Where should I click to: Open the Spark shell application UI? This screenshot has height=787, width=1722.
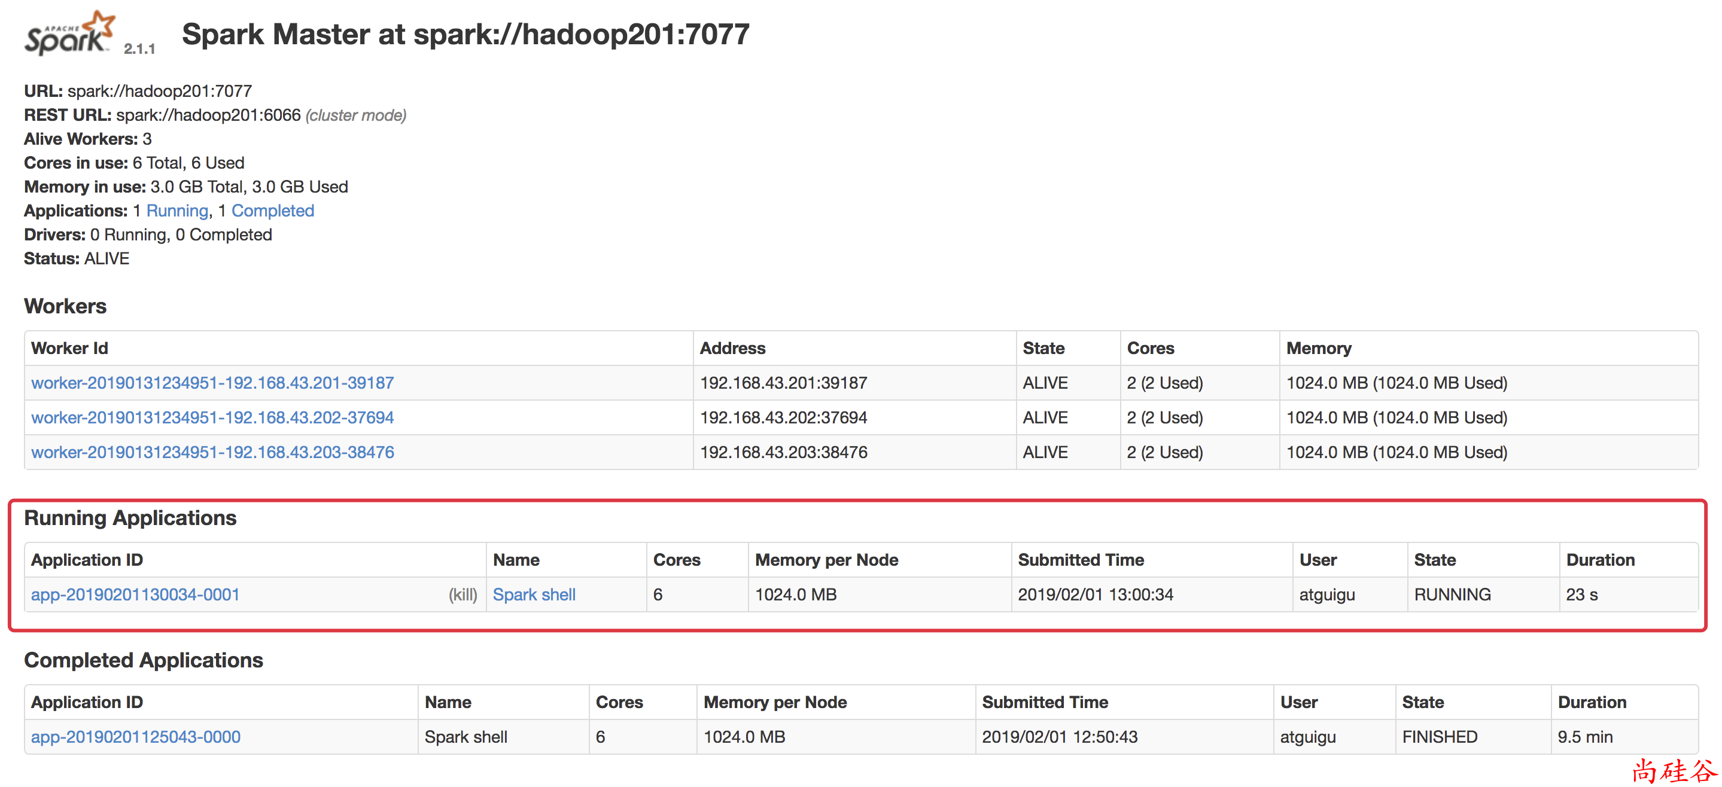pos(534,594)
